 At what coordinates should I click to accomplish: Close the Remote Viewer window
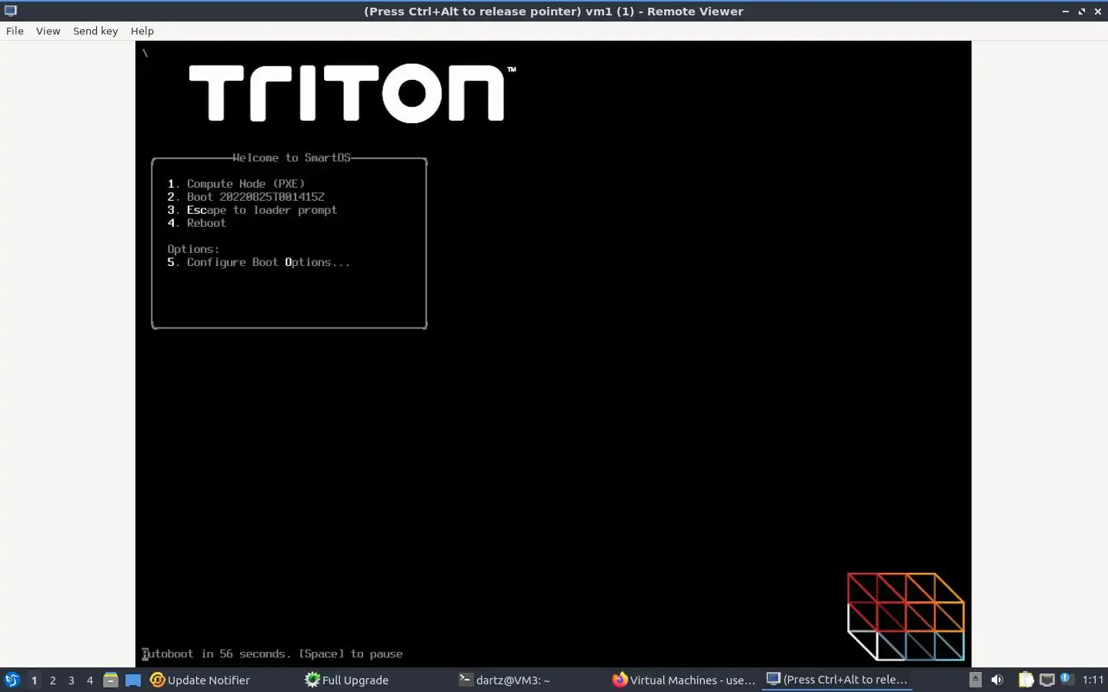click(1098, 12)
